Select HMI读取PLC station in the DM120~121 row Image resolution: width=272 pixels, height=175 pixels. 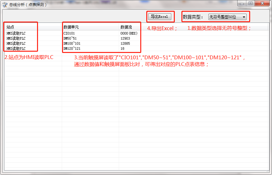coord(16,49)
